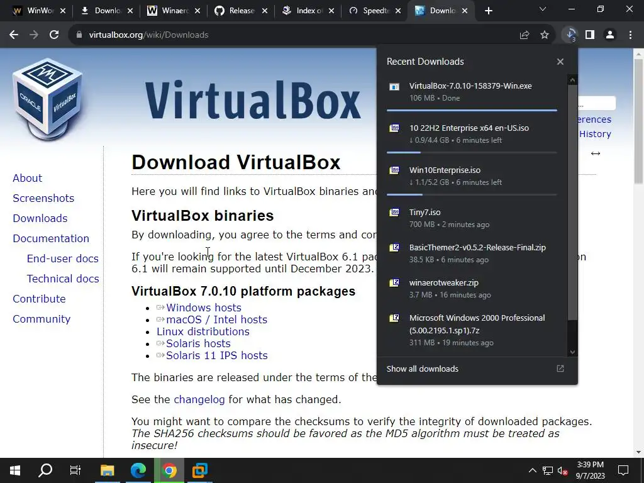644x483 pixels.
Task: Open File Explorer from the taskbar
Action: point(107,470)
